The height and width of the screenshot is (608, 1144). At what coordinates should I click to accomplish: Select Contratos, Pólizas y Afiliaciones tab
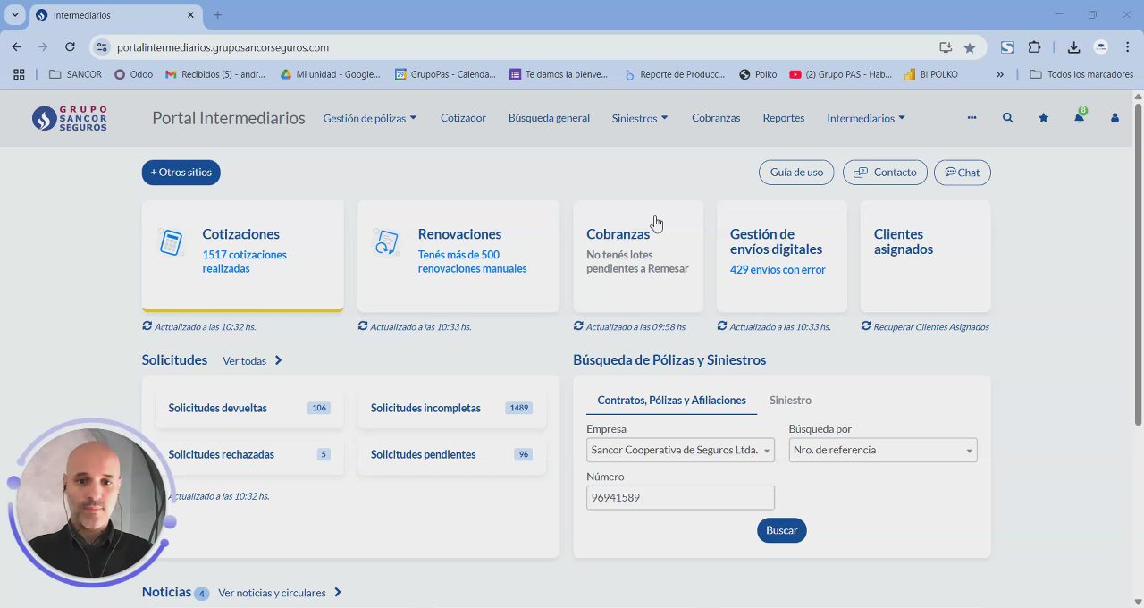click(671, 400)
